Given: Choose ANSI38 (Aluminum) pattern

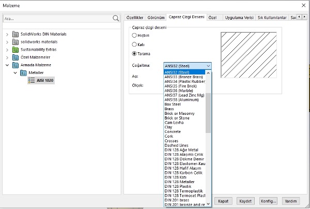Looking at the screenshot, I should pyautogui.click(x=184, y=99).
